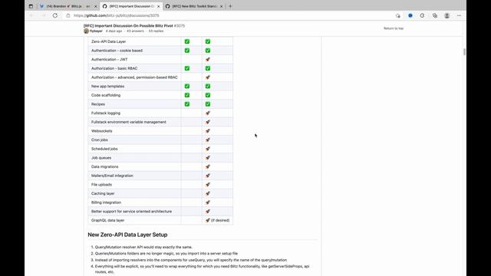
Task: Click rocket in Mailers/Email integration row
Action: 208,176
